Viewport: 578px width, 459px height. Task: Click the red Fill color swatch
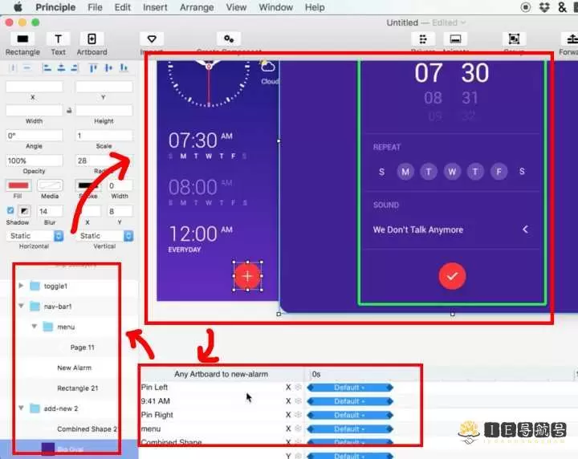point(18,185)
